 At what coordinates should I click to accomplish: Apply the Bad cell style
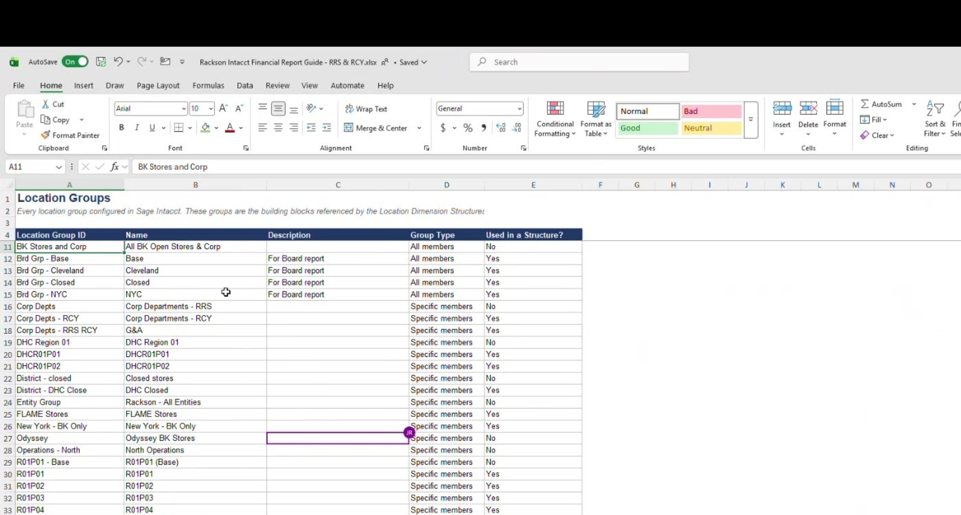point(711,111)
